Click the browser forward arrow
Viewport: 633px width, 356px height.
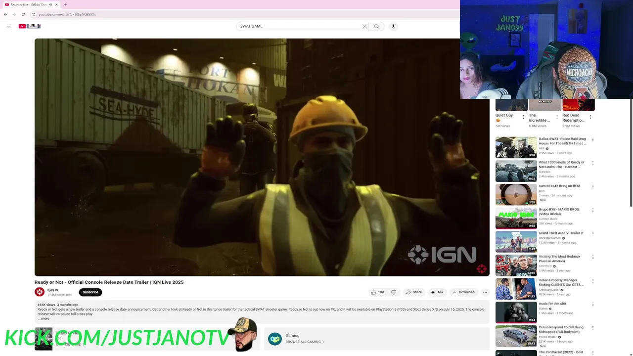14,14
